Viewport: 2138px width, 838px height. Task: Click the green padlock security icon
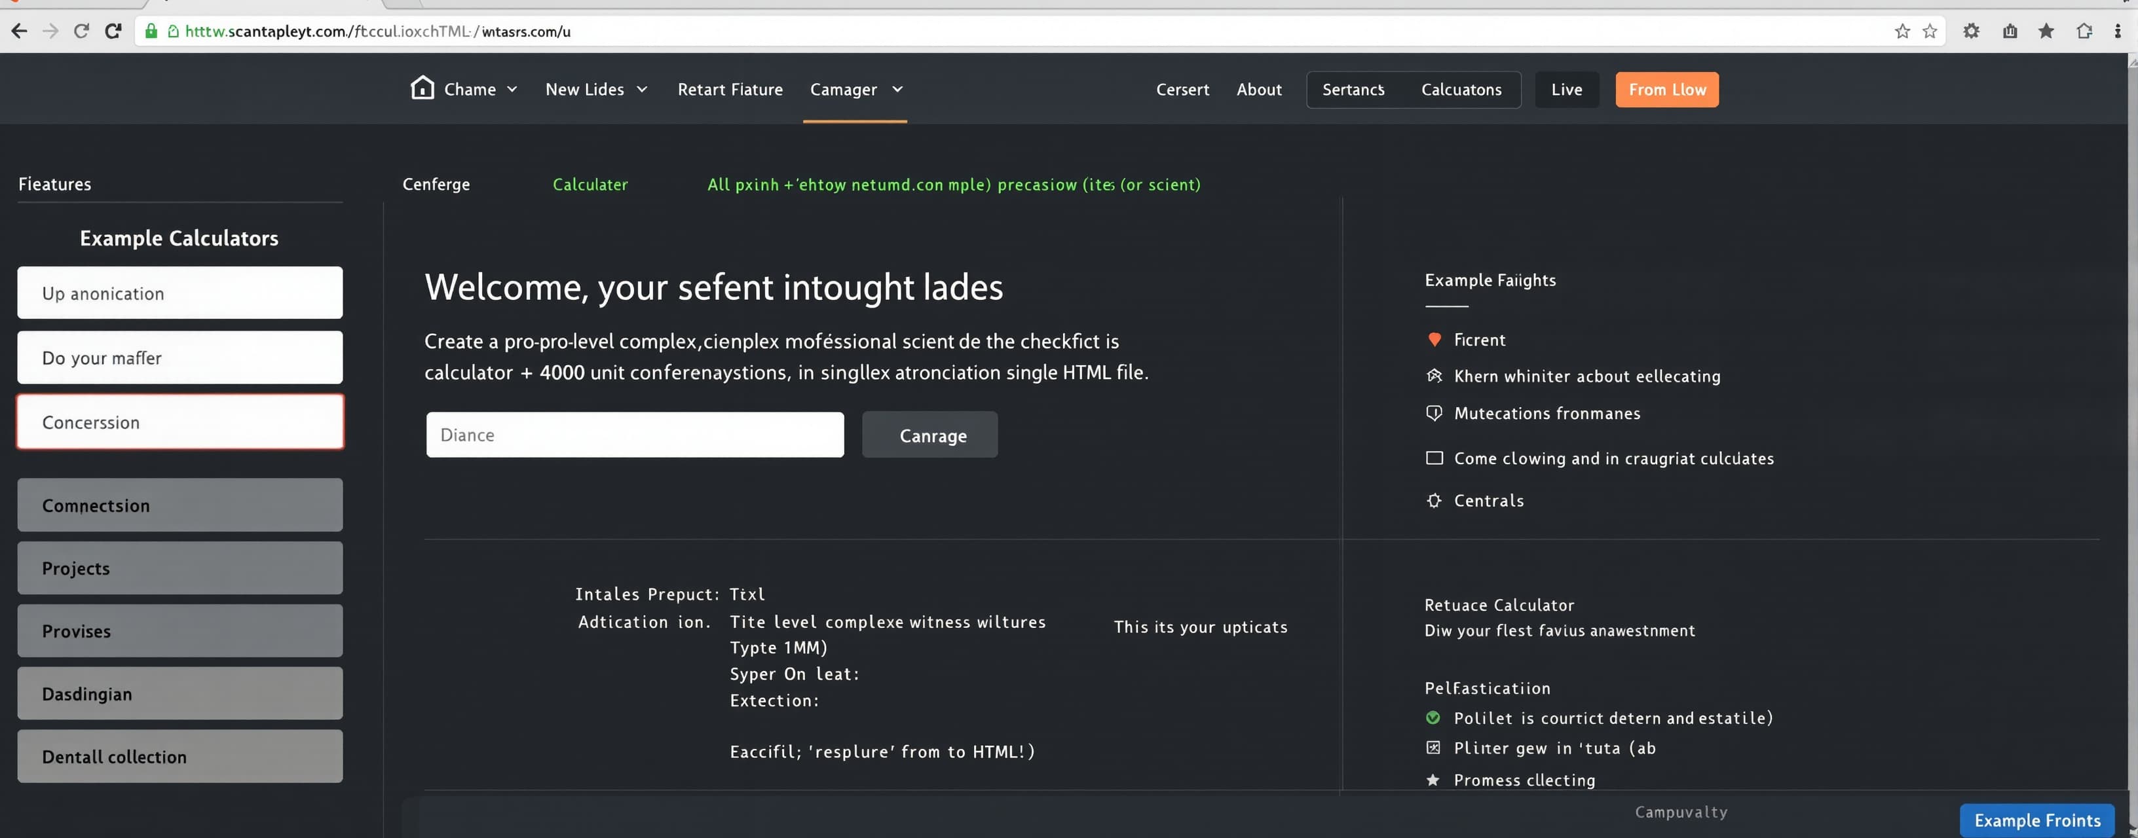click(151, 31)
